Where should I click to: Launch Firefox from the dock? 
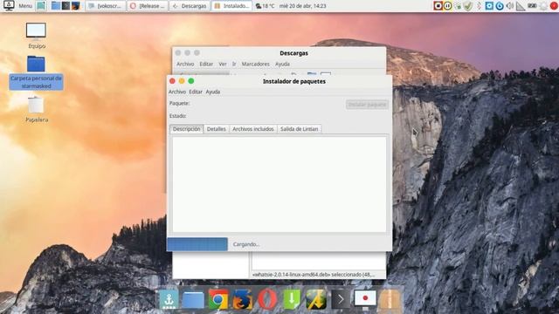tap(243, 299)
